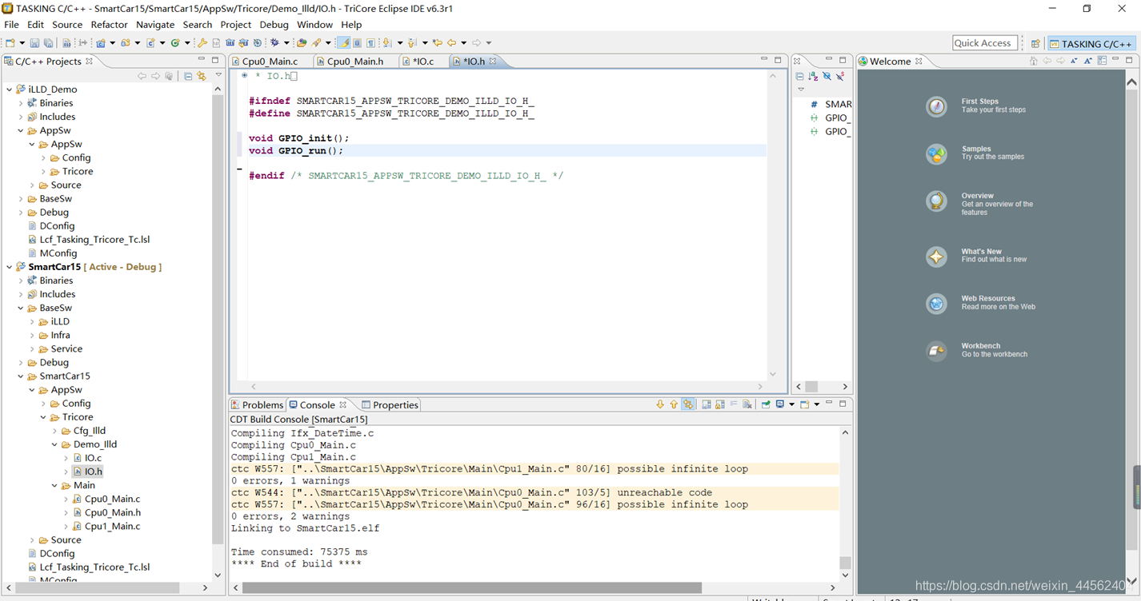Expand the BaseSw folder under iLLD_Demo
1141x601 pixels.
pyautogui.click(x=21, y=199)
